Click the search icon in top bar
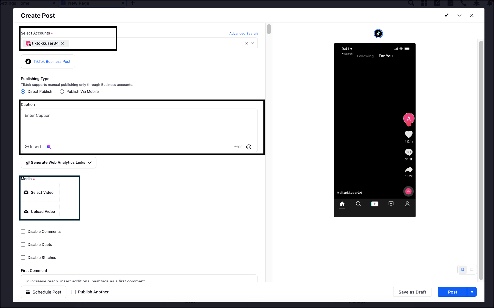This screenshot has width=494, height=308. [411, 3]
